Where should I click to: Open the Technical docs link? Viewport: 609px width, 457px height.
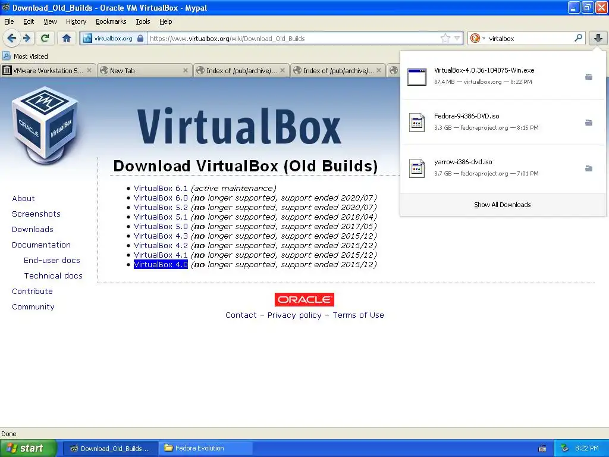point(53,276)
